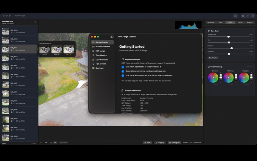
Task: Open the Export Options tutorial section
Action: [x=102, y=60]
